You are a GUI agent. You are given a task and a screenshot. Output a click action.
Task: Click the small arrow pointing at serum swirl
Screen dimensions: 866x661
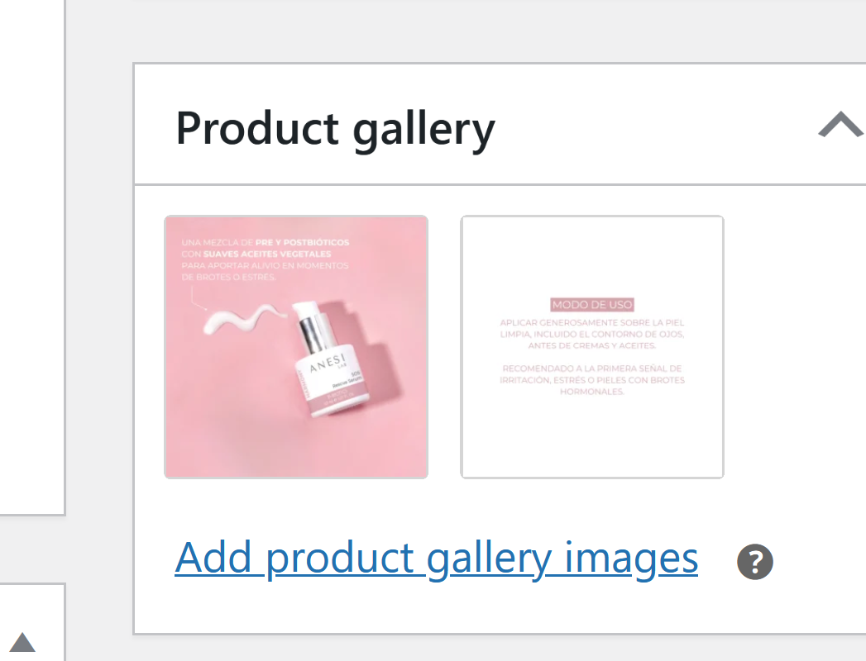click(198, 298)
